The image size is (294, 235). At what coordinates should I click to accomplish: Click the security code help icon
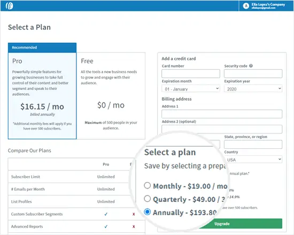point(251,66)
